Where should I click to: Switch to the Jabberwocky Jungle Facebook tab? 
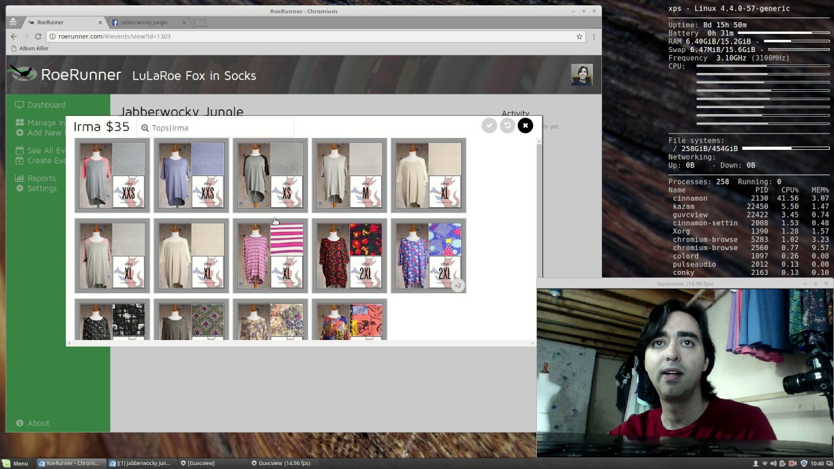tap(144, 22)
